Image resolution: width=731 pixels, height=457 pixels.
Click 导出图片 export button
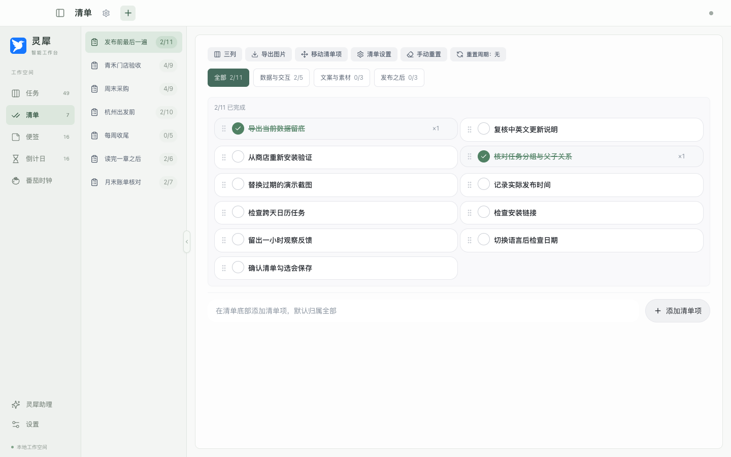coord(269,54)
